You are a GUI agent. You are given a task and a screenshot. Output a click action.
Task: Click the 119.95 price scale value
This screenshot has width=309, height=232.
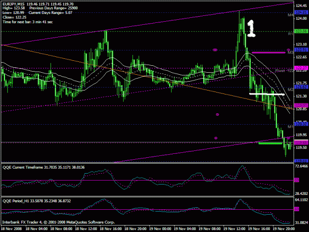[x=301, y=135]
